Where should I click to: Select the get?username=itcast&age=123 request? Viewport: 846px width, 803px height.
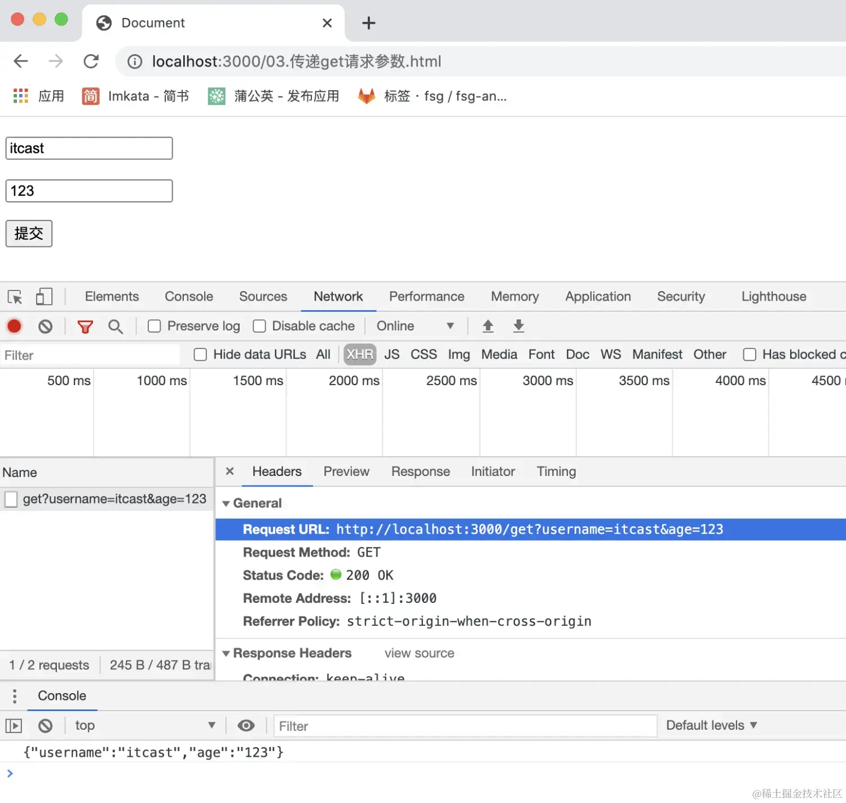[x=107, y=499]
